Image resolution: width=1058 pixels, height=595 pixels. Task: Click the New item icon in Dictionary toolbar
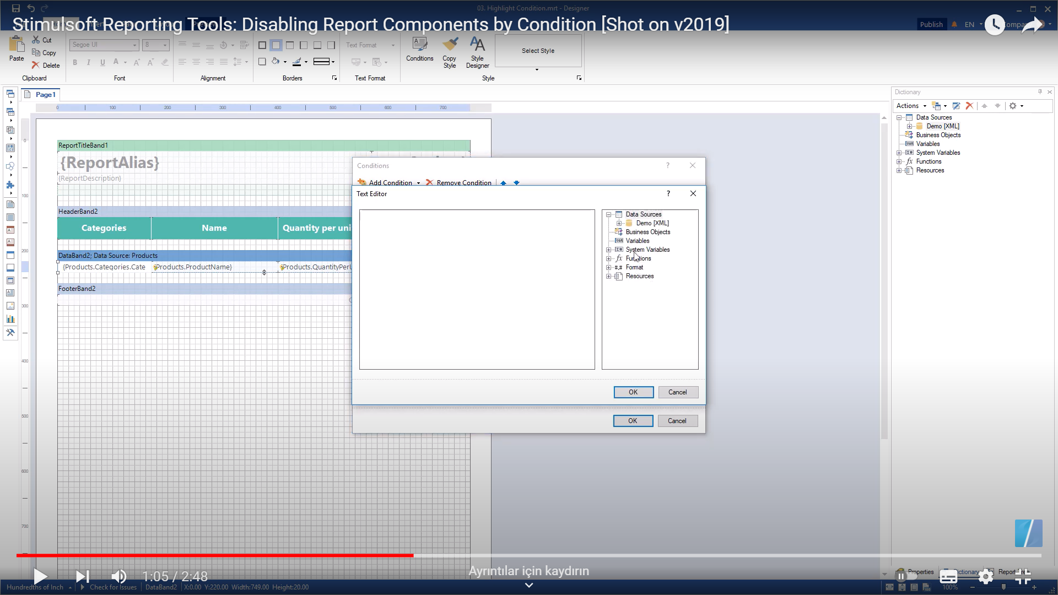click(x=936, y=106)
